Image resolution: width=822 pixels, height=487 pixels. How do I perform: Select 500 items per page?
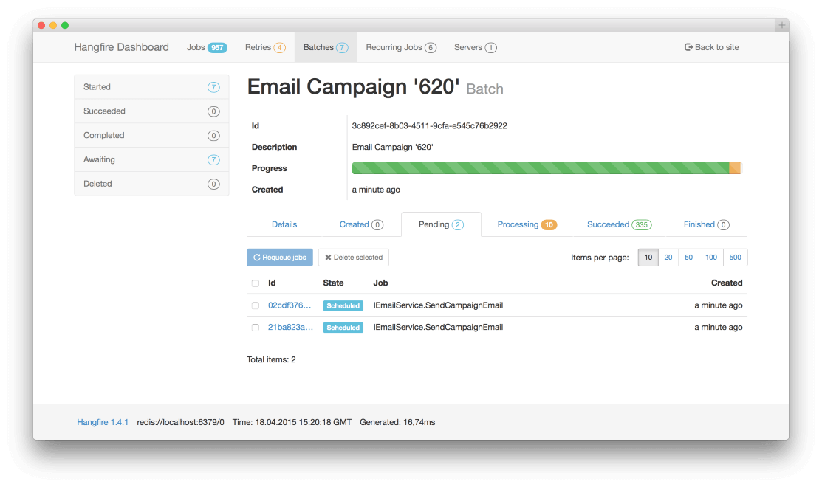tap(735, 257)
